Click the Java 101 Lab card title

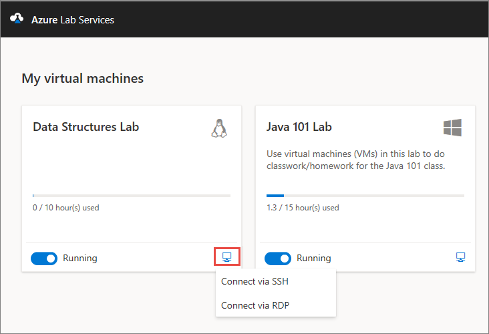tap(299, 127)
